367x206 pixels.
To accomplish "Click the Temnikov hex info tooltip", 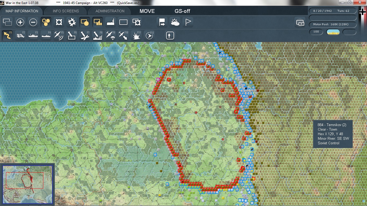I will click(333, 134).
